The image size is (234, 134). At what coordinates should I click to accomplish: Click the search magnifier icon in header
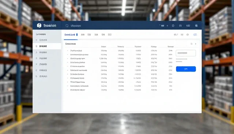(67, 26)
